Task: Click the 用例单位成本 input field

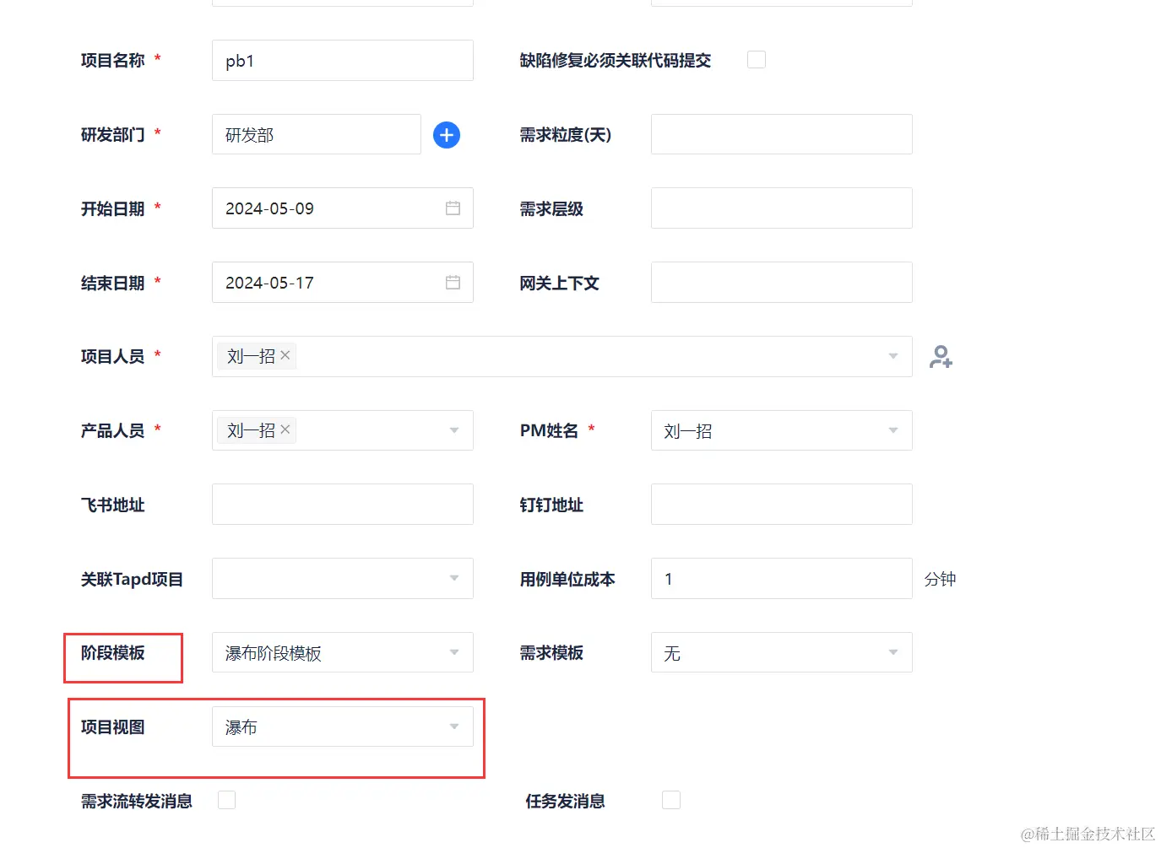Action: pyautogui.click(x=782, y=579)
